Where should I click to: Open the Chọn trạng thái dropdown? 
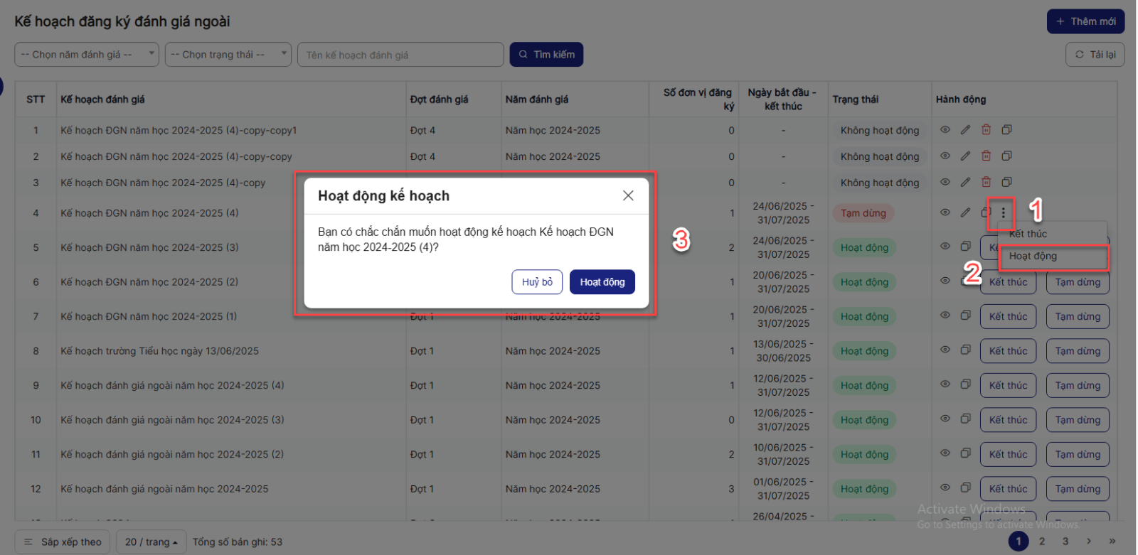pos(228,55)
